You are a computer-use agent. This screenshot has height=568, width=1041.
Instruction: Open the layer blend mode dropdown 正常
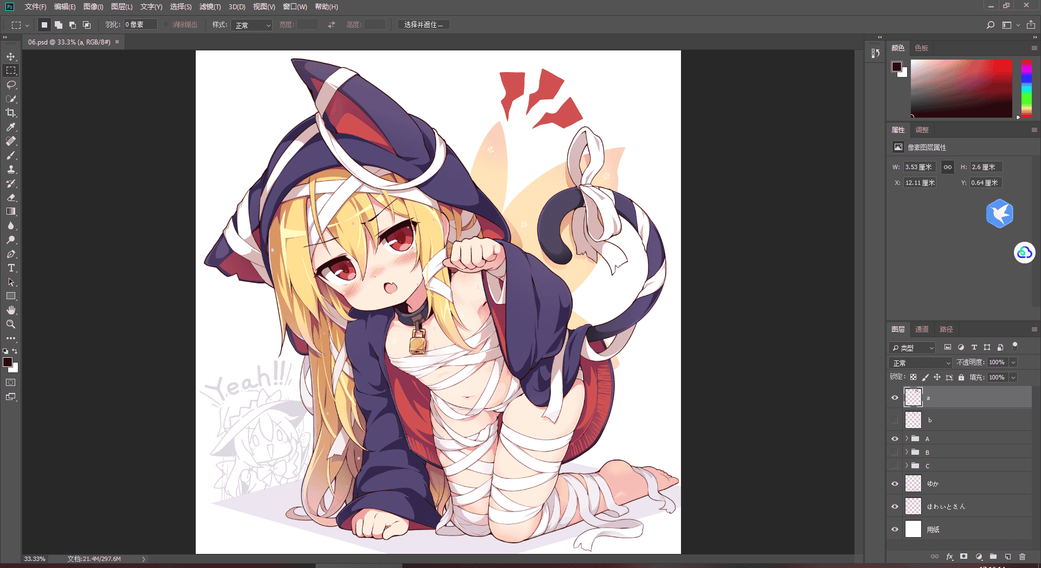coord(920,363)
